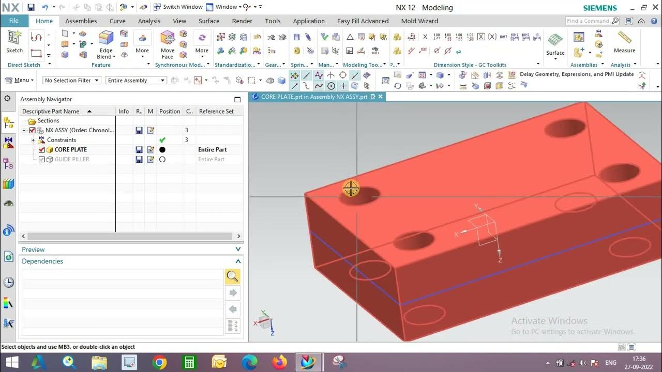This screenshot has width=662, height=372.
Task: Click the Dependencies magnifier search button
Action: 232,277
